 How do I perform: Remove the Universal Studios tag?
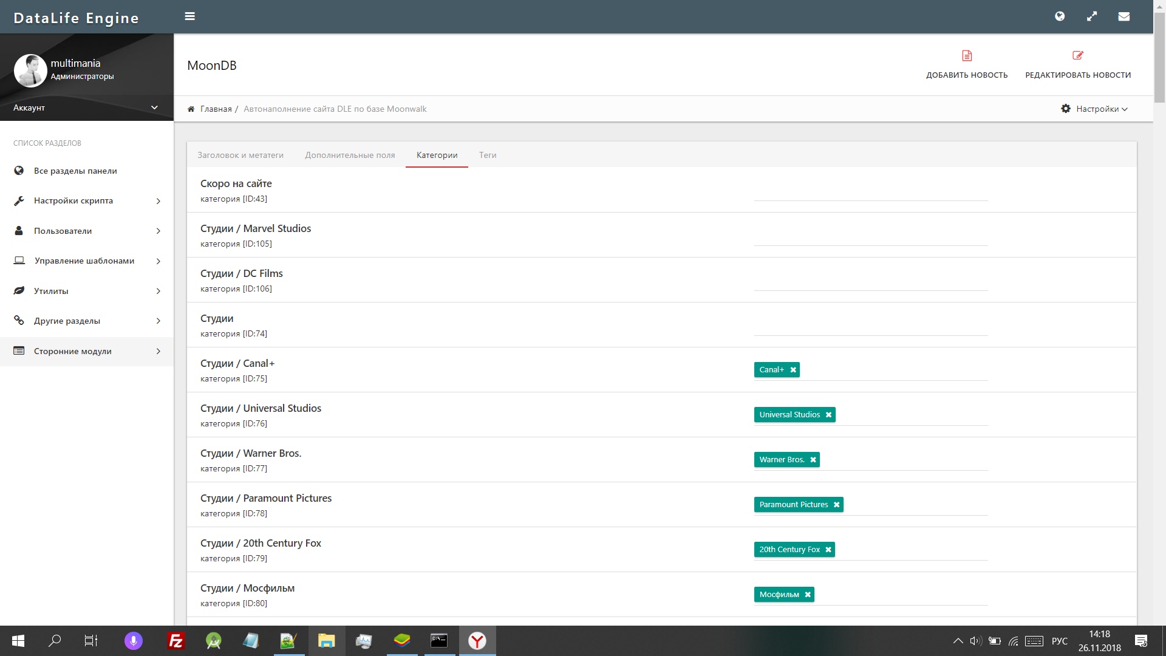(828, 415)
